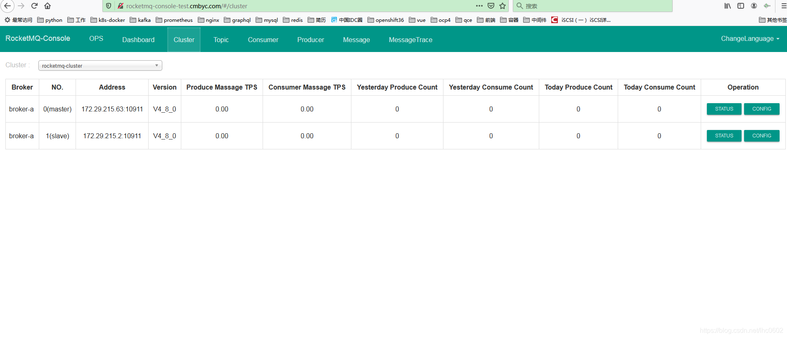Open the prometheus bookmarks folder
This screenshot has width=787, height=338.
pos(174,20)
